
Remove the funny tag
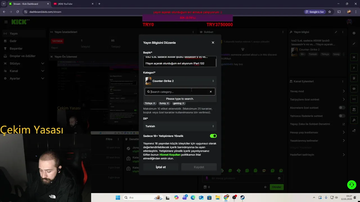(168, 103)
